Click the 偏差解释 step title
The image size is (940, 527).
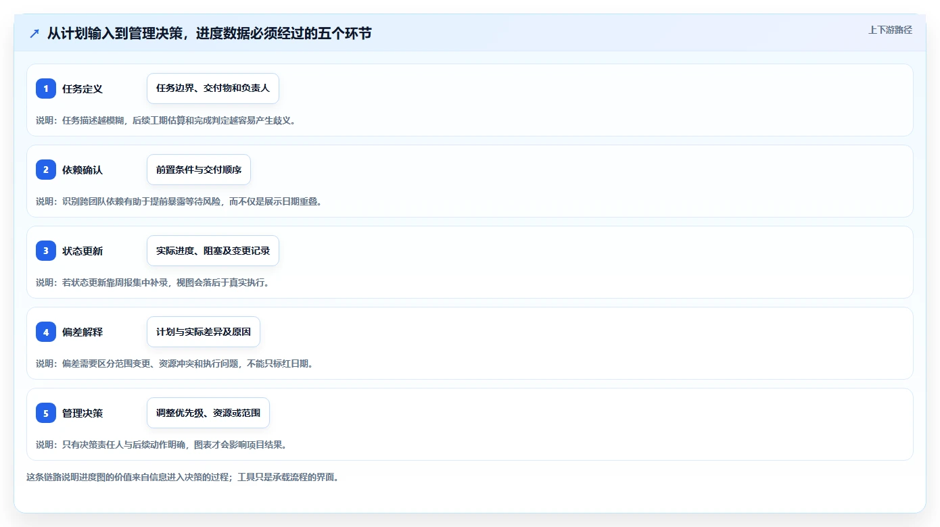[x=83, y=332]
